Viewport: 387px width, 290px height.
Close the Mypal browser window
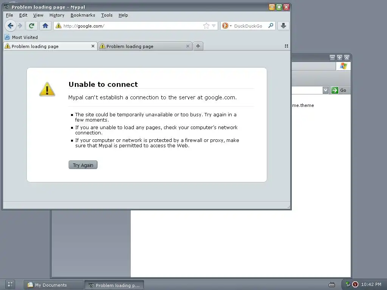286,7
